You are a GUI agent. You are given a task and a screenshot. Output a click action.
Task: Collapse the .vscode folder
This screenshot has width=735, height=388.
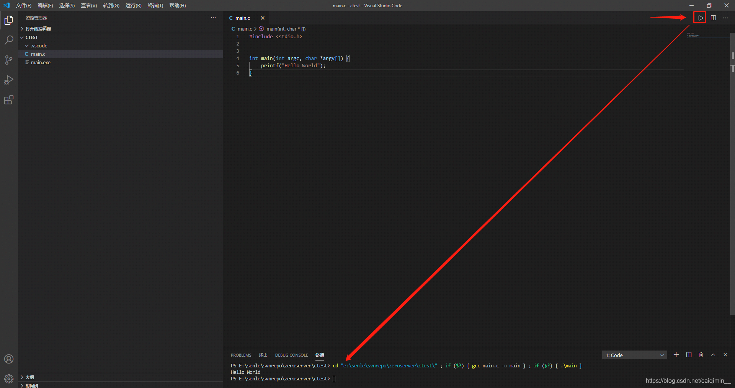(121, 45)
